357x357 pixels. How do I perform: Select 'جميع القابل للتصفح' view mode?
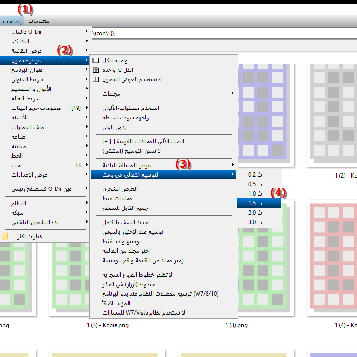(163, 208)
